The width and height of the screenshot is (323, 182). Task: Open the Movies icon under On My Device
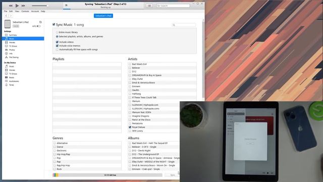[x=7, y=70]
